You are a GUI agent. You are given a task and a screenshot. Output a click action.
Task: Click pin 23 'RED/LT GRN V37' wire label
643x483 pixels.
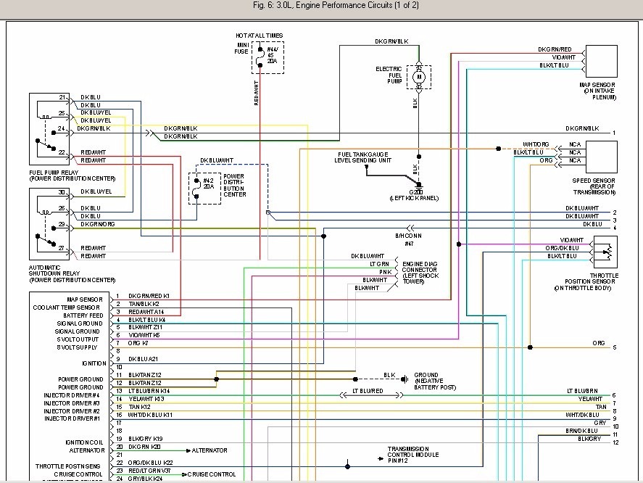click(149, 471)
